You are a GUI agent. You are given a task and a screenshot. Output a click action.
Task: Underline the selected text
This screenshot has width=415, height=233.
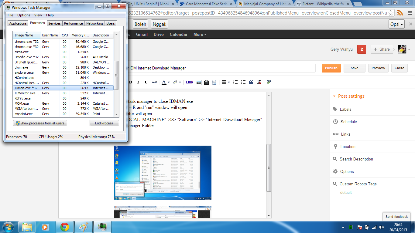(x=146, y=82)
